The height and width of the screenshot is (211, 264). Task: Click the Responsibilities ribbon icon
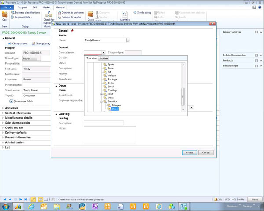[x=12, y=17]
